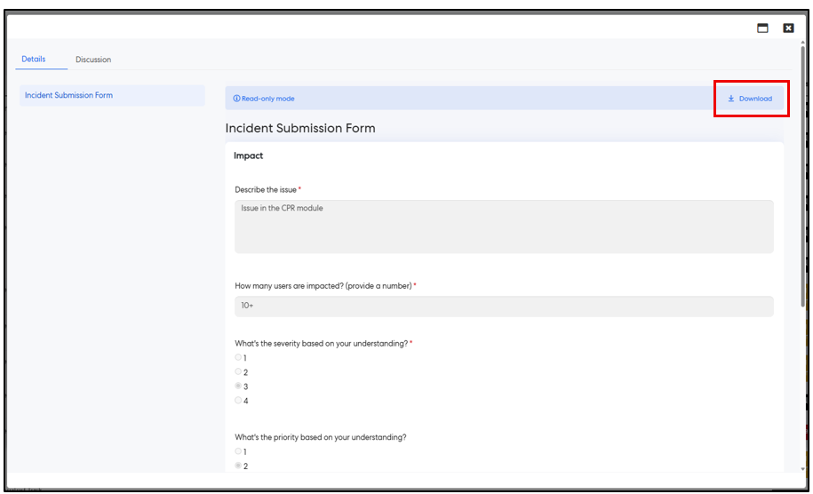Pick severity option 3
The image size is (813, 494).
[x=238, y=386]
